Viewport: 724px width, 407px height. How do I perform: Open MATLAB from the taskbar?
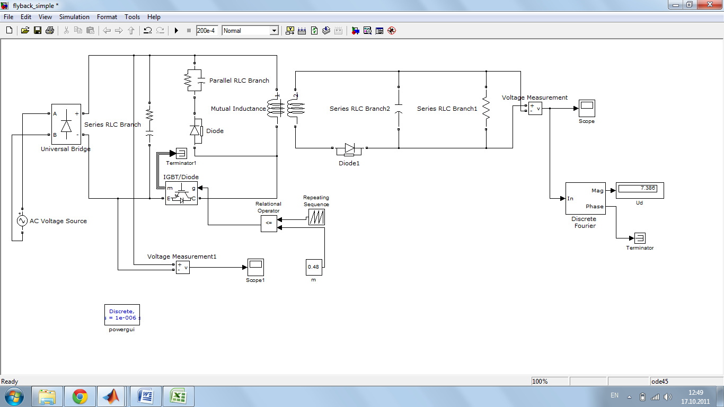[x=112, y=396]
